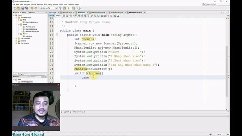Image resolution: width=242 pixels, height=136 pixels.
Task: Click the empty filter field in Navigator
Action: point(36,77)
